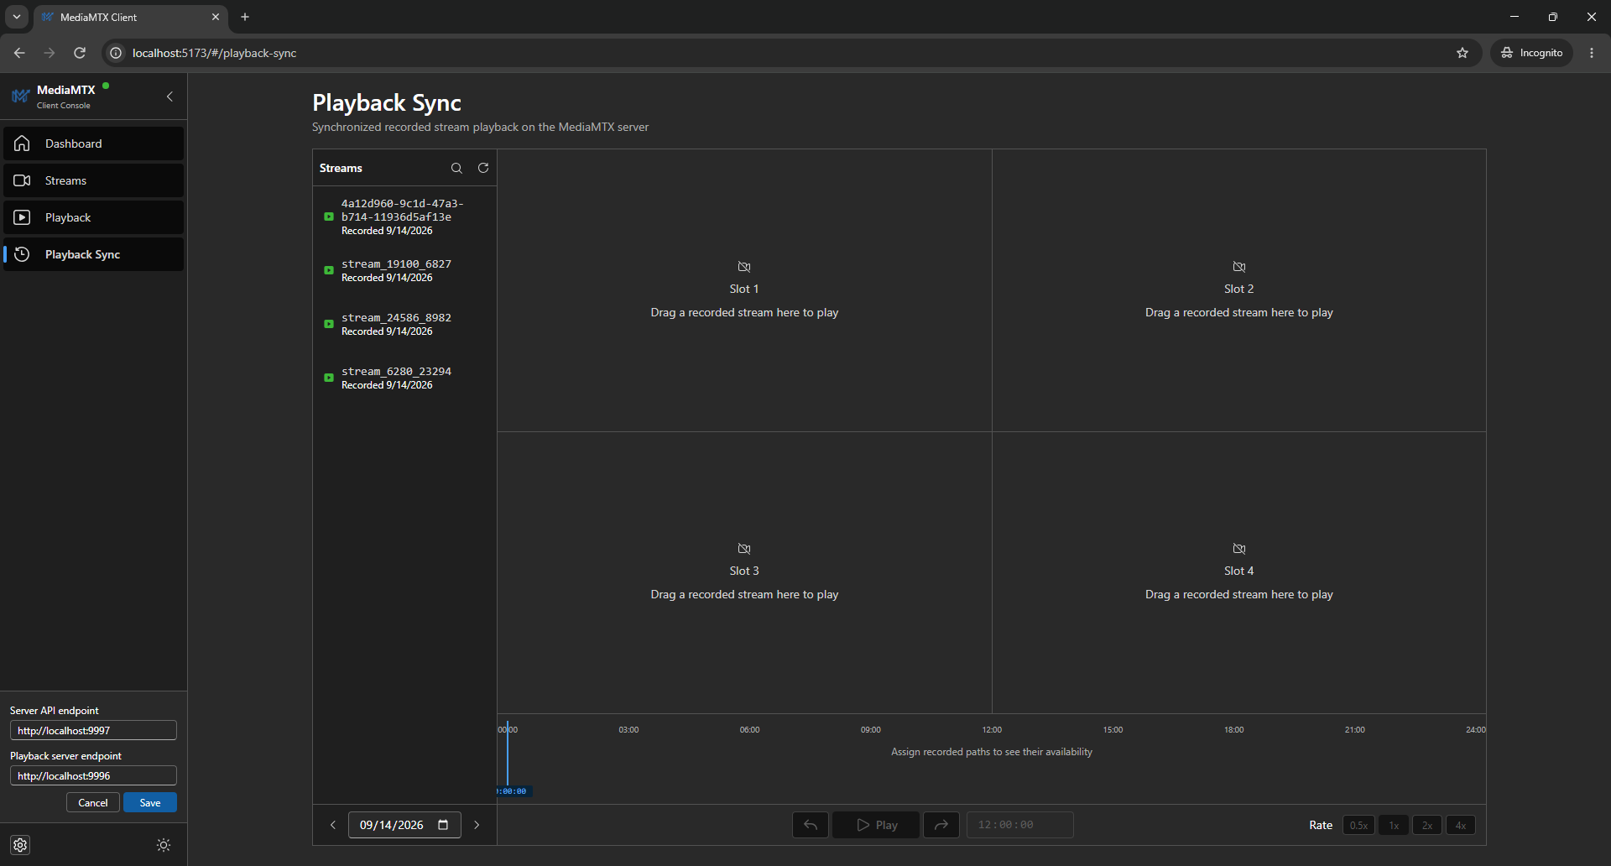
Task: Click the skip forward arrow button
Action: tap(941, 825)
